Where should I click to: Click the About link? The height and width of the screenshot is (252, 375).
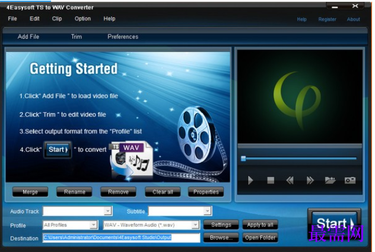coord(354,20)
